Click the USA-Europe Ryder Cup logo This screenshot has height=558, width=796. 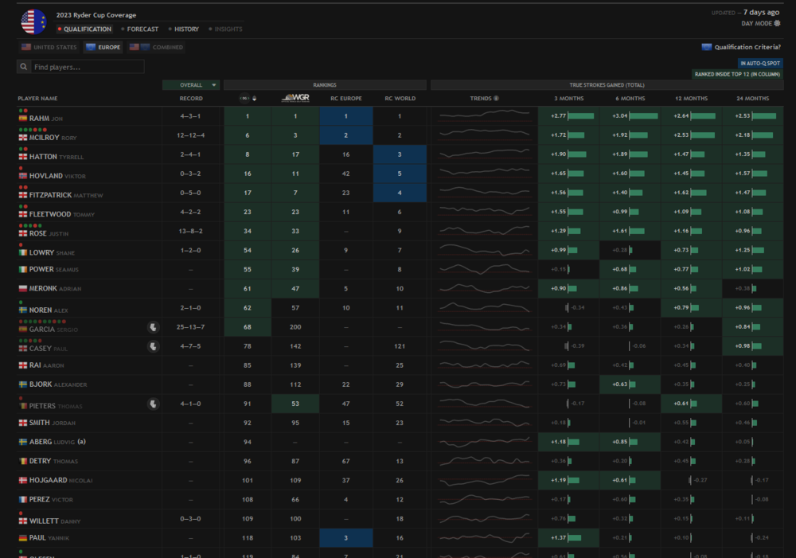pos(33,21)
